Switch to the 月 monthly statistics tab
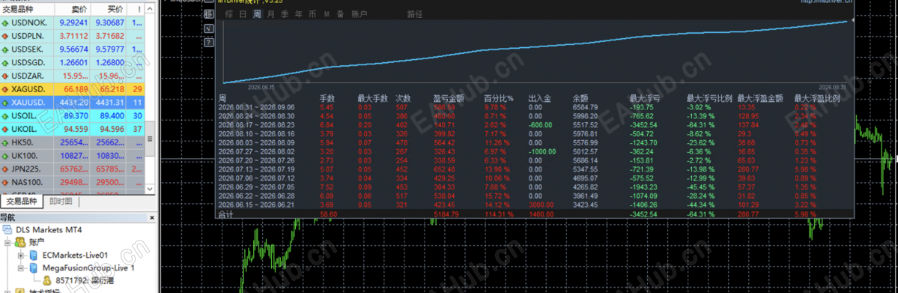The height and width of the screenshot is (293, 898). click(x=271, y=13)
